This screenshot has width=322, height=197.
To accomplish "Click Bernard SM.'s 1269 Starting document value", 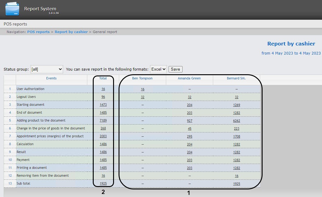I will (x=236, y=105).
